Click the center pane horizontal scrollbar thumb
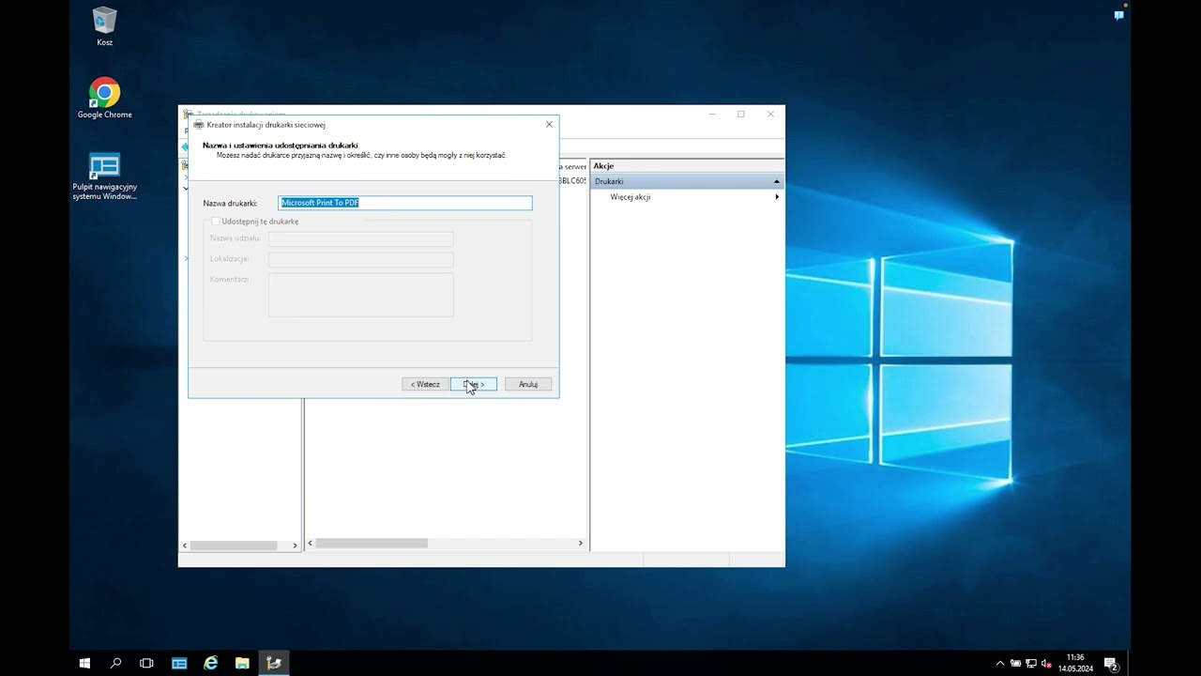Image resolution: width=1201 pixels, height=676 pixels. click(372, 543)
